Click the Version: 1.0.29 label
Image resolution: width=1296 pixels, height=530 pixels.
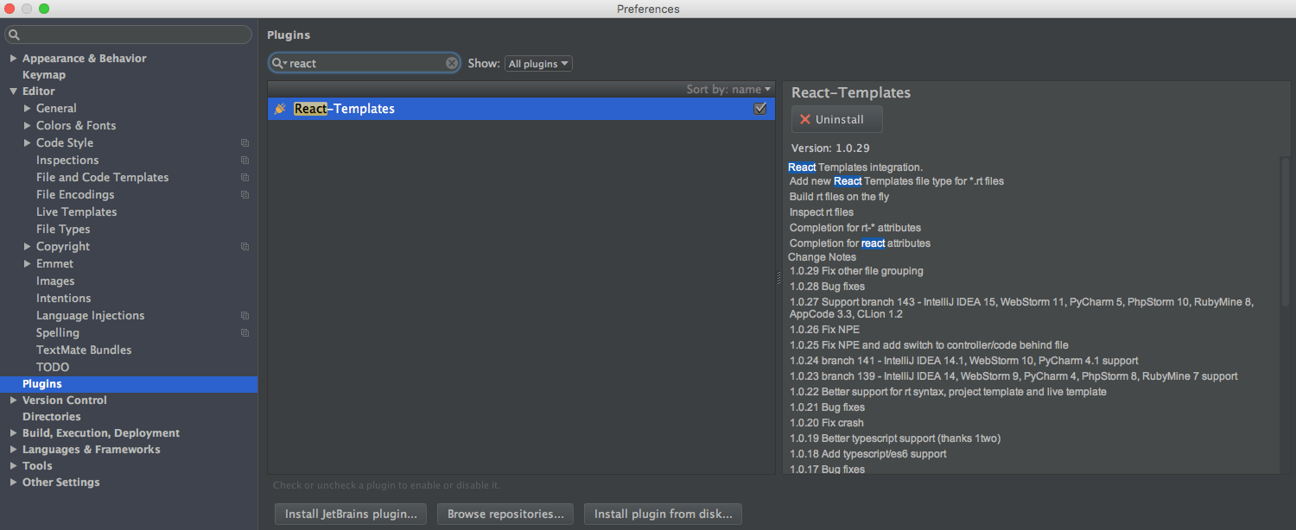click(x=830, y=148)
